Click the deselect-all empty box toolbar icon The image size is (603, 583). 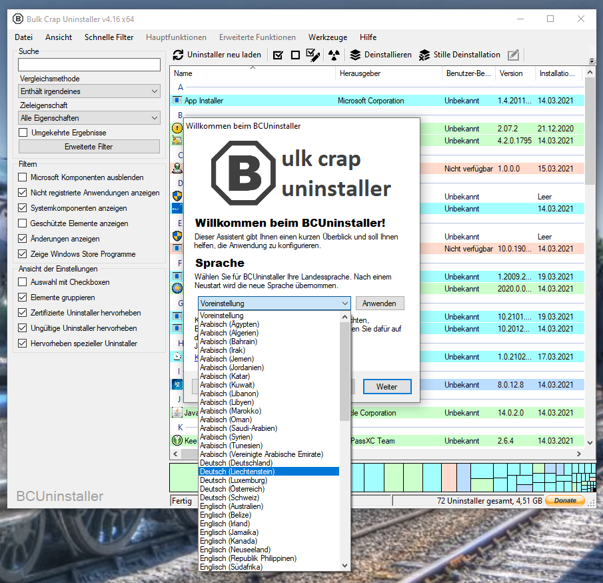tap(295, 55)
